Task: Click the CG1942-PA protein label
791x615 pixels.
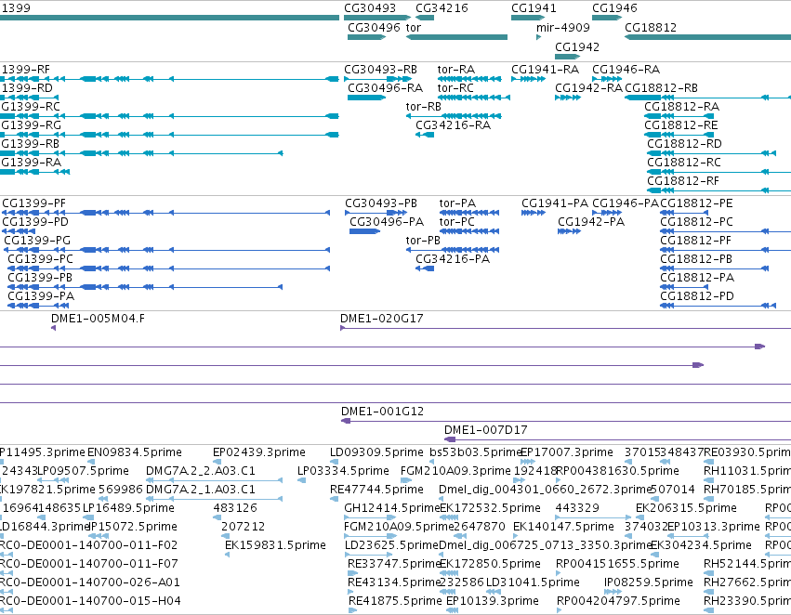Action: (x=591, y=222)
